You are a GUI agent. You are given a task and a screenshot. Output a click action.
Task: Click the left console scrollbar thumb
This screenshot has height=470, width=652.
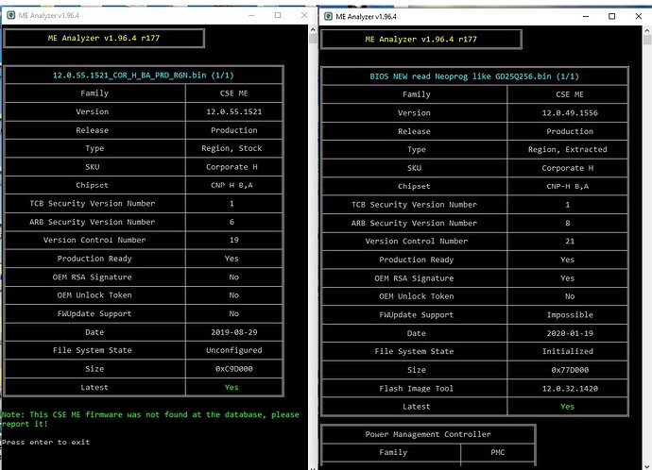(x=313, y=40)
